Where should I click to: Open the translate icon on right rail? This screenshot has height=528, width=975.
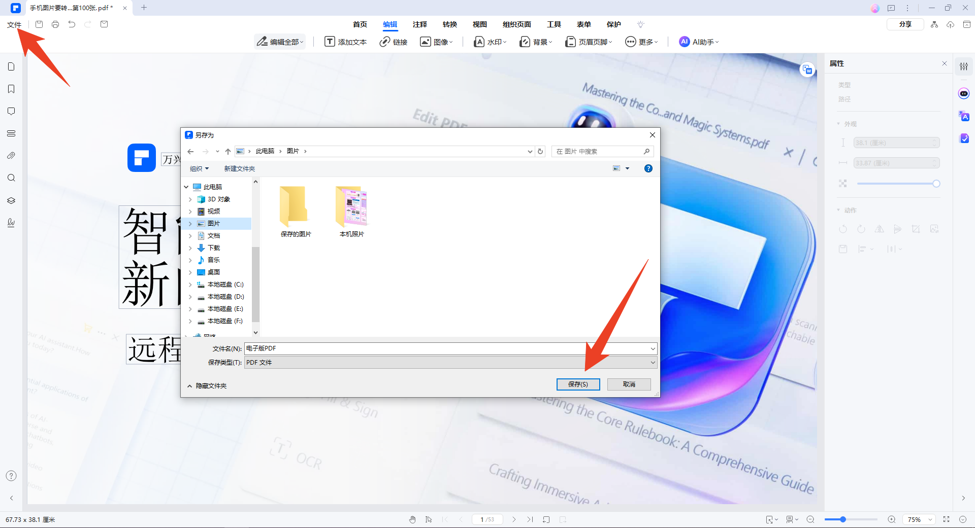coord(964,116)
